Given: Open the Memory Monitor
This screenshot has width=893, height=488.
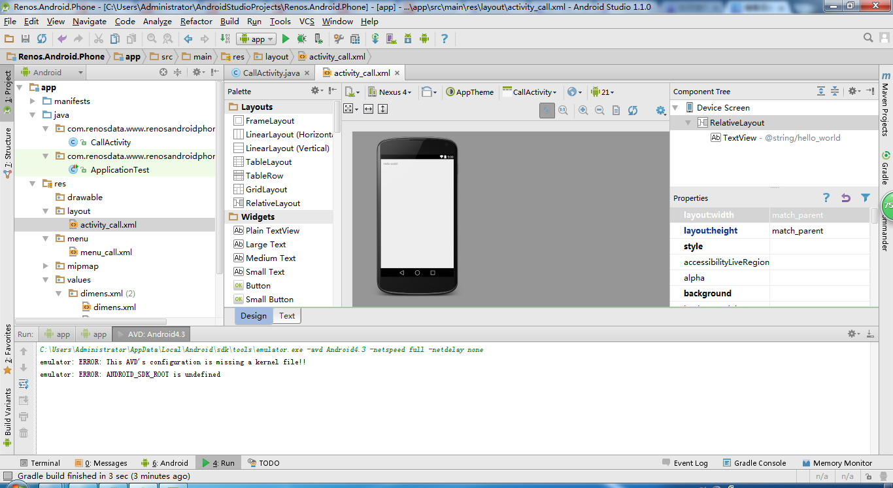Looking at the screenshot, I should point(837,462).
